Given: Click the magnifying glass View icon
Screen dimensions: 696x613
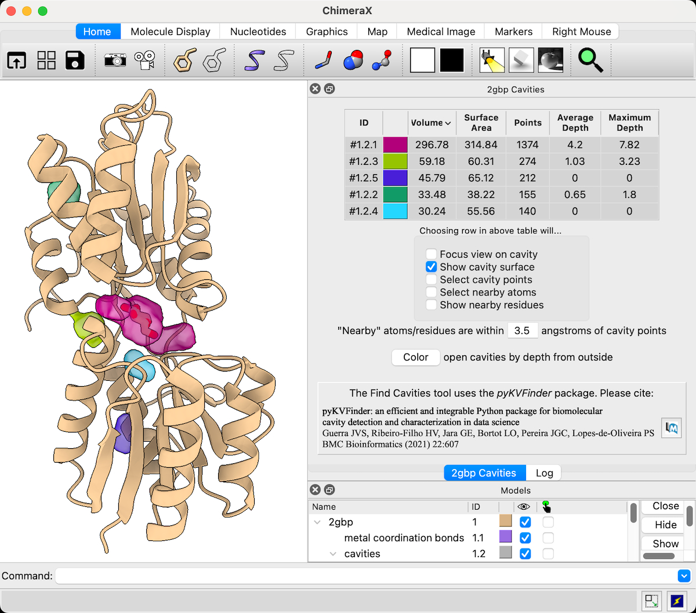Looking at the screenshot, I should coord(590,60).
